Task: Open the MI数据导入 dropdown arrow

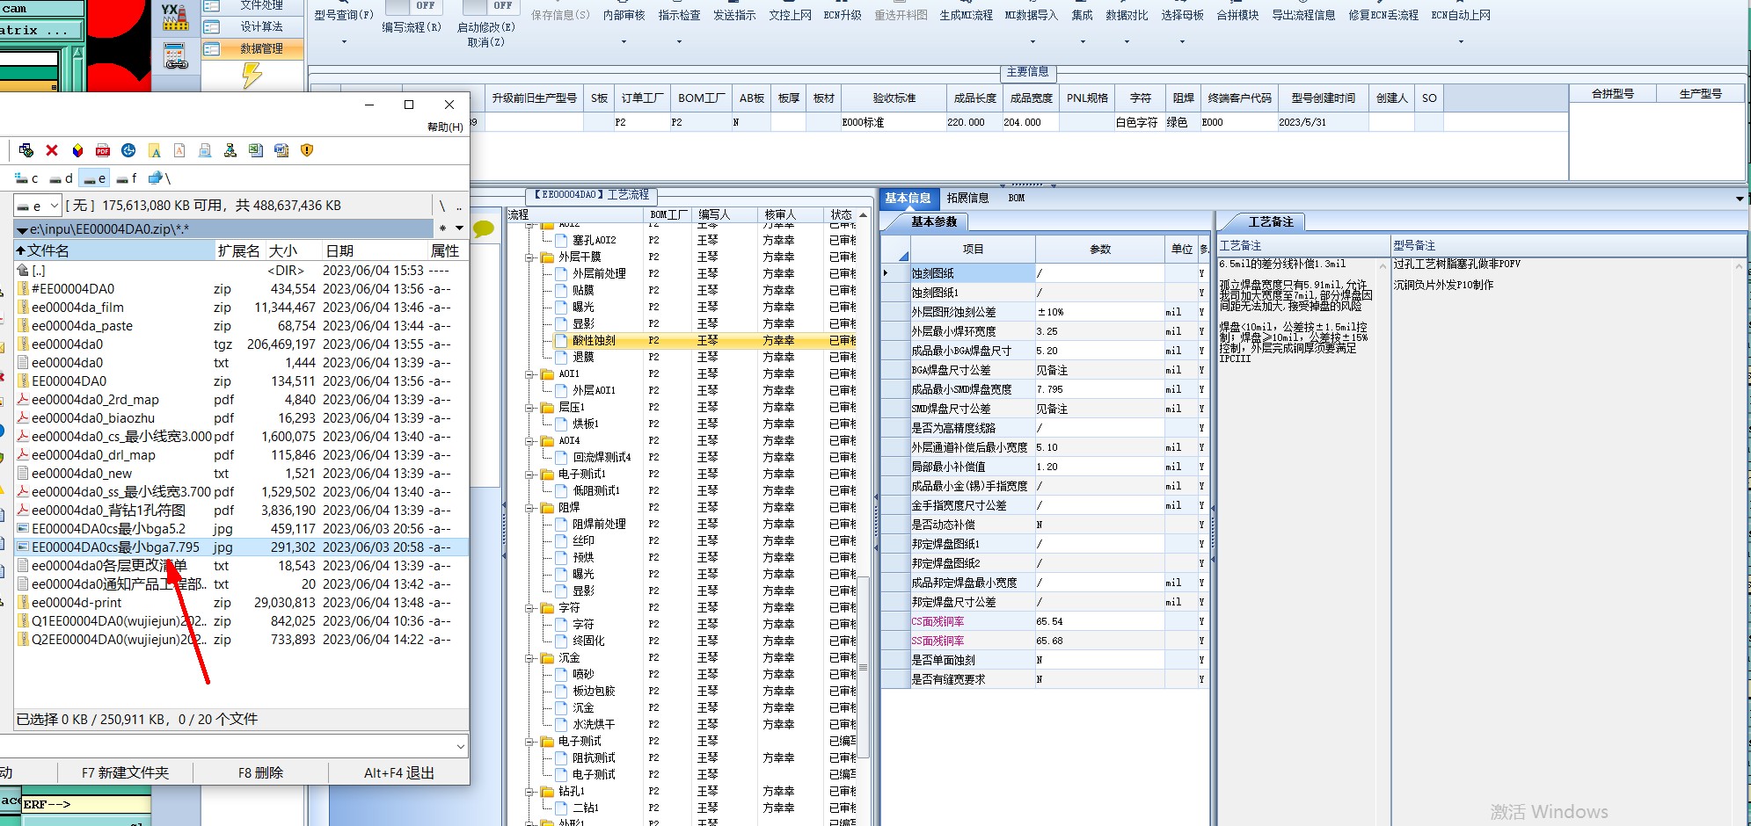Action: click(1031, 41)
